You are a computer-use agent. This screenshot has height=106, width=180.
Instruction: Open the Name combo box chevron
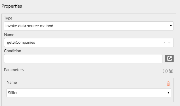(x=169, y=43)
